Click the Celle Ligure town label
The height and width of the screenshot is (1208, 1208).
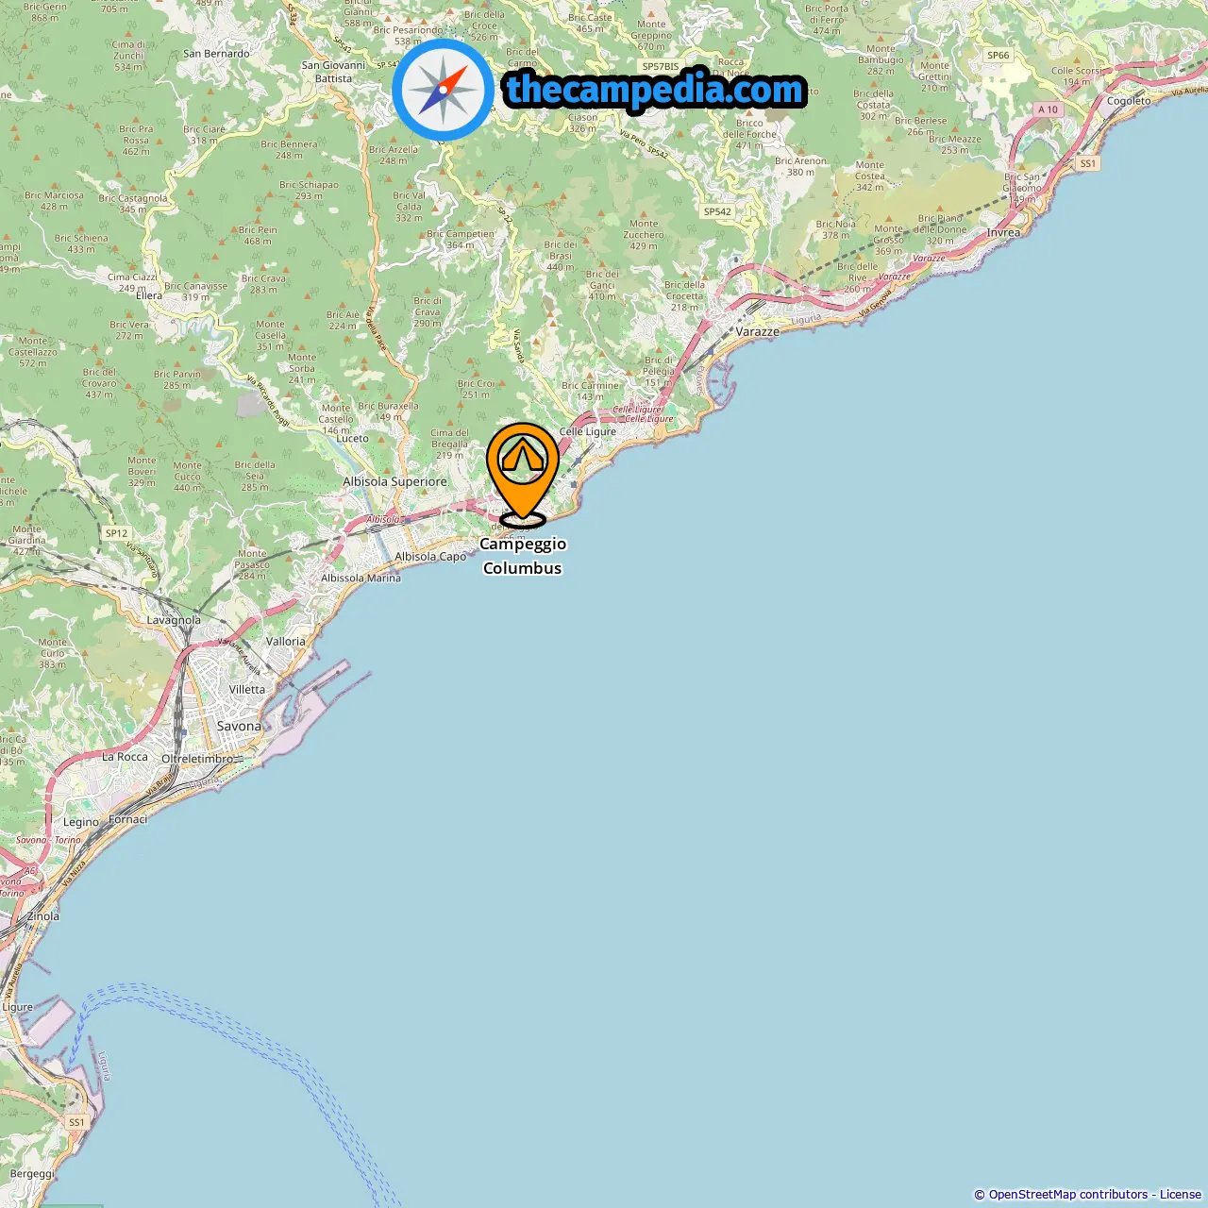point(587,431)
